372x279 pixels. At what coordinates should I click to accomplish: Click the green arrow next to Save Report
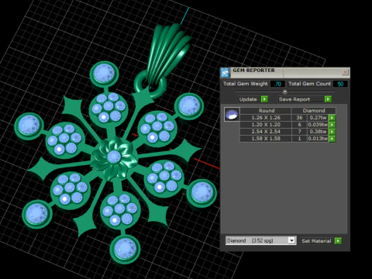pyautogui.click(x=328, y=99)
